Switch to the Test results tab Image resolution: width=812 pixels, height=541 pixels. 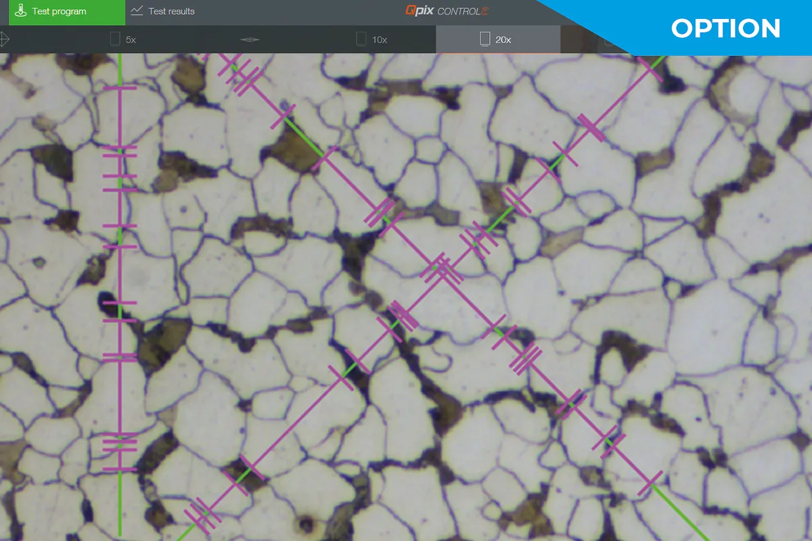163,11
